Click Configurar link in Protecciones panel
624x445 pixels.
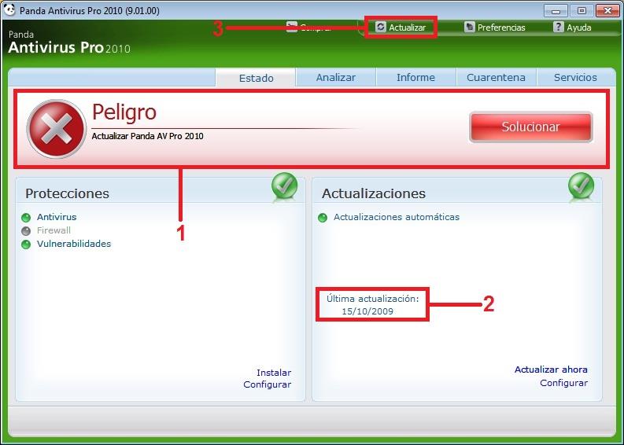267,384
